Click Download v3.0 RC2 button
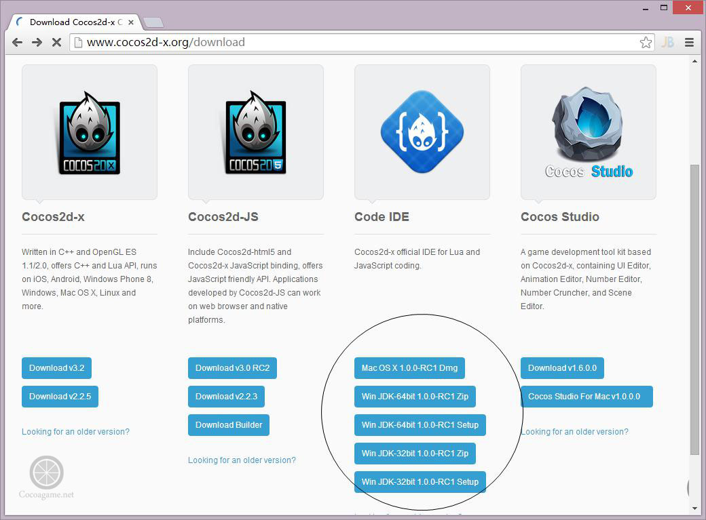This screenshot has height=520, width=706. pos(232,368)
